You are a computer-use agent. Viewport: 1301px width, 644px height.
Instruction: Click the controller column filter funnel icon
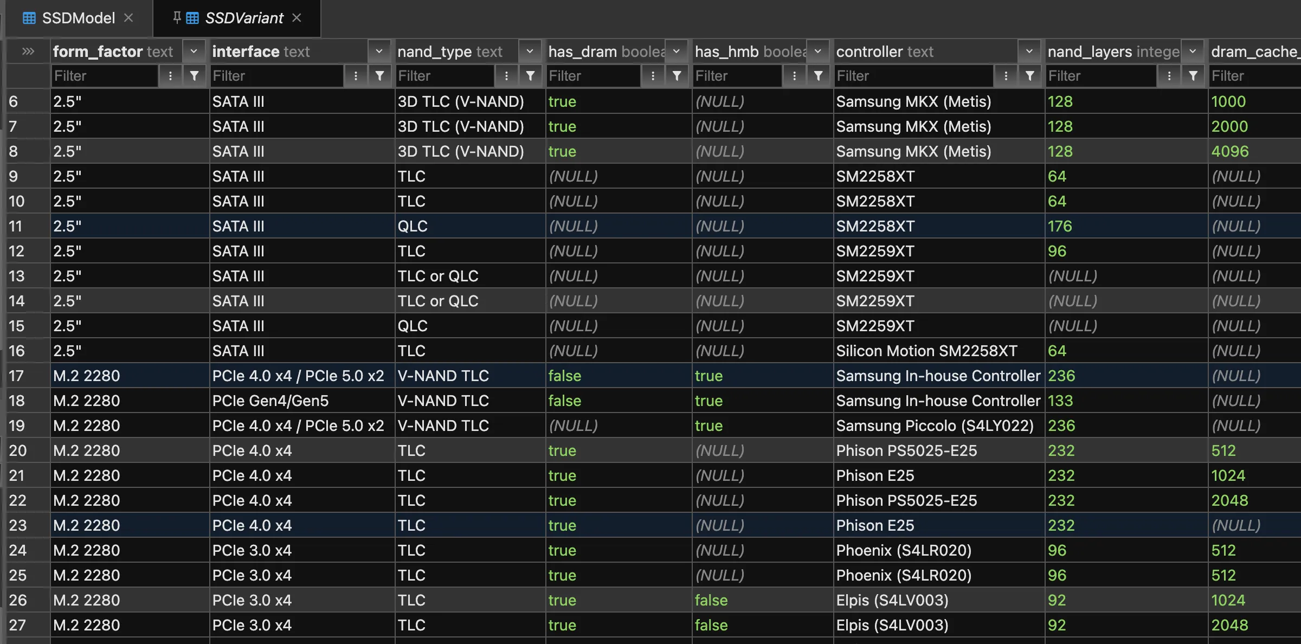pyautogui.click(x=1029, y=76)
